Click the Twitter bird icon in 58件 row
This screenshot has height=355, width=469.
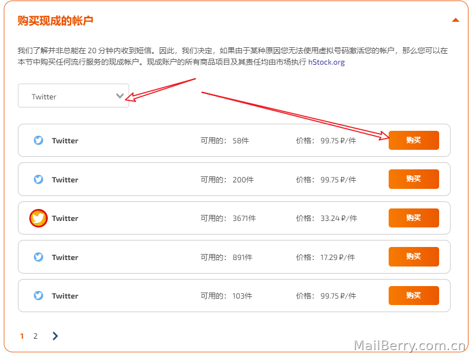pos(39,140)
